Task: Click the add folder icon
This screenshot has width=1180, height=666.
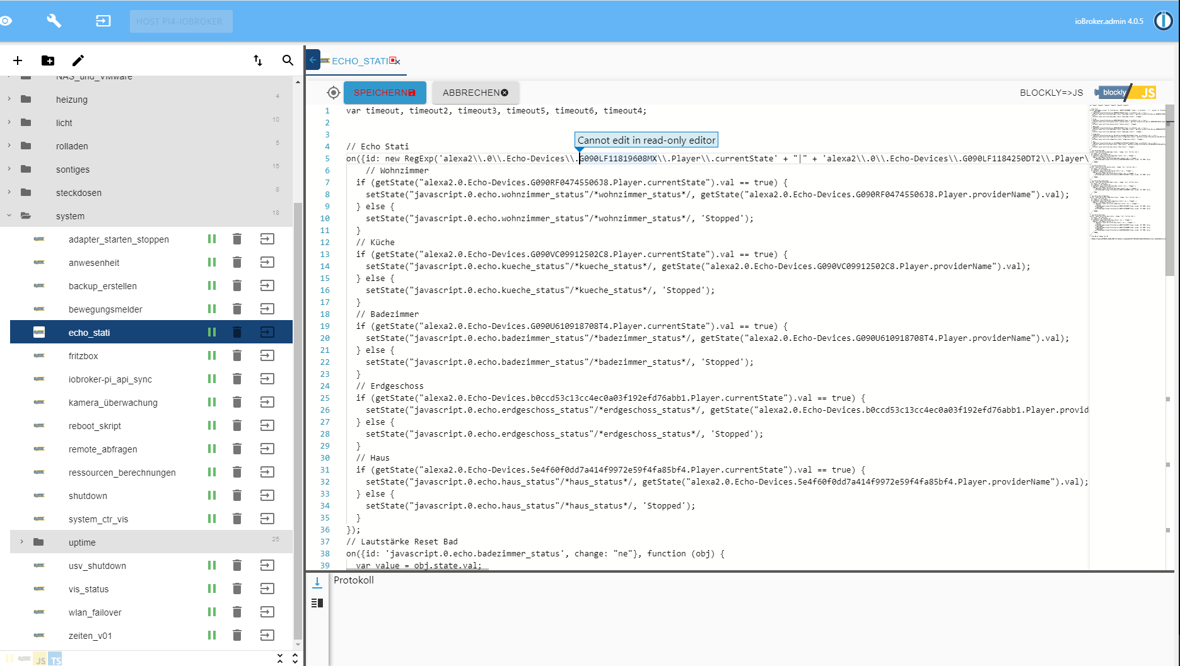Action: [48, 60]
